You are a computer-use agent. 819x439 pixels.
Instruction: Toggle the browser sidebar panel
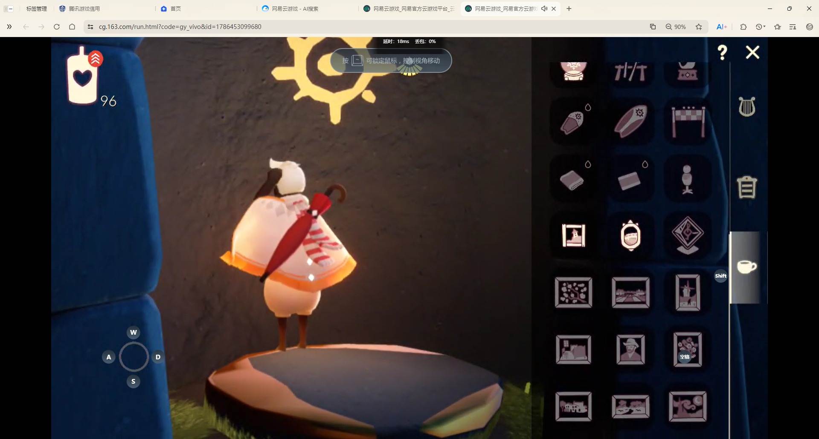pyautogui.click(x=9, y=9)
